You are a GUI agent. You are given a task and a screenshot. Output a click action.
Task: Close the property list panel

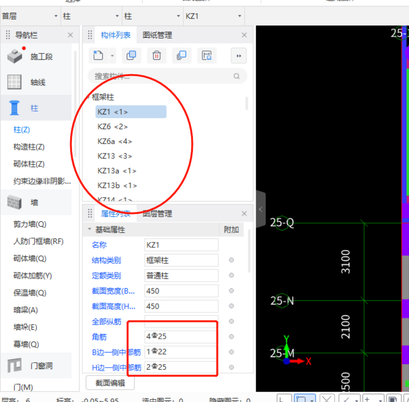coord(244,214)
